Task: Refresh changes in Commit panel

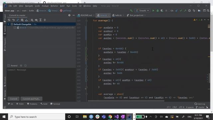Action: (x=9, y=20)
